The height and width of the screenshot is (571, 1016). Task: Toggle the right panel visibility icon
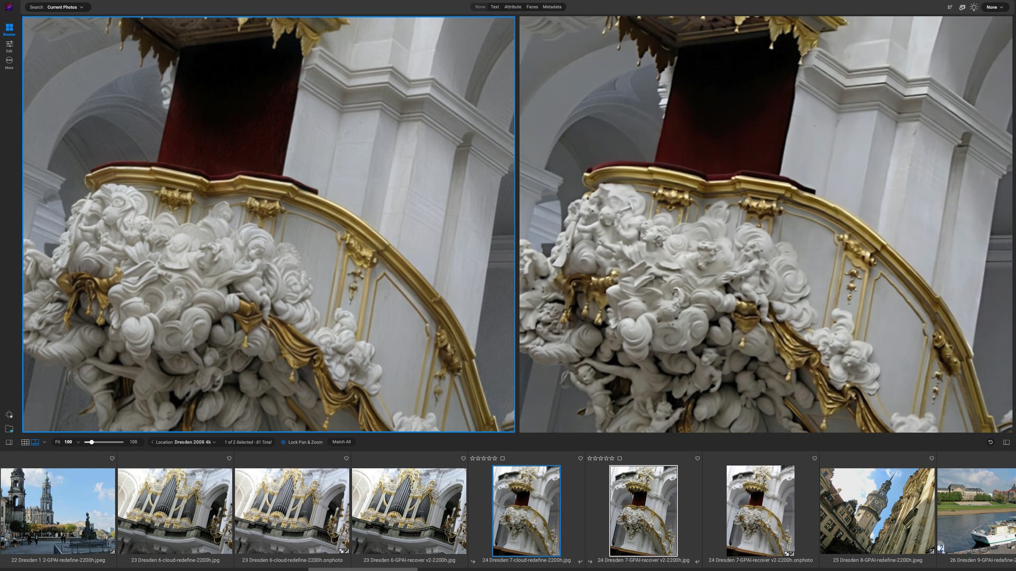[x=1006, y=442]
